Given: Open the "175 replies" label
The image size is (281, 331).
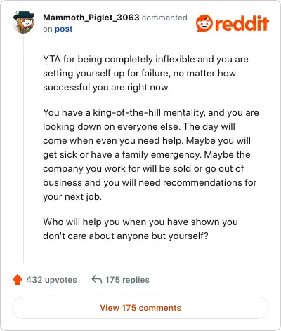Looking at the screenshot, I should (x=127, y=280).
